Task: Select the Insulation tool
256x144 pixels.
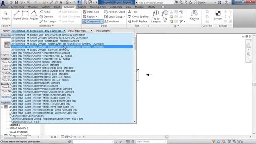Action: click(112, 21)
